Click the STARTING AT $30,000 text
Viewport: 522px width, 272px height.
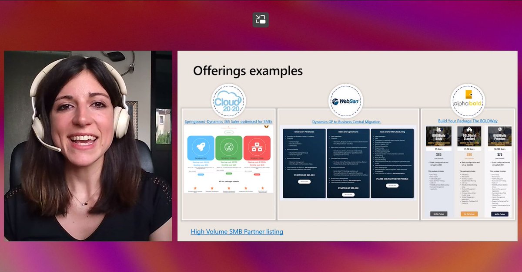(x=348, y=188)
